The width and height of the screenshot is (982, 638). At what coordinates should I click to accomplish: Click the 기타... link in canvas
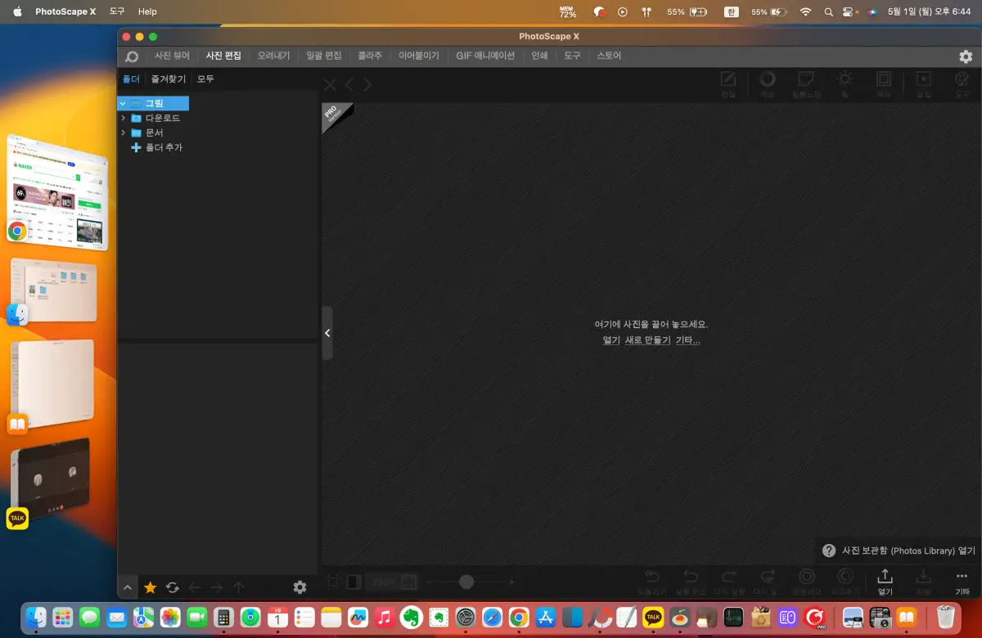point(687,340)
